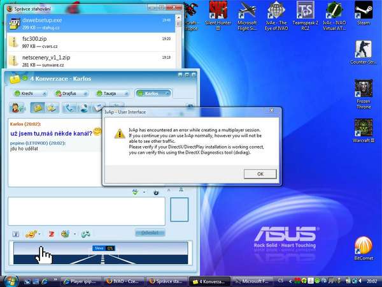Open the Silent Hunter III desktop shortcut
The width and height of the screenshot is (382, 287).
point(218,16)
